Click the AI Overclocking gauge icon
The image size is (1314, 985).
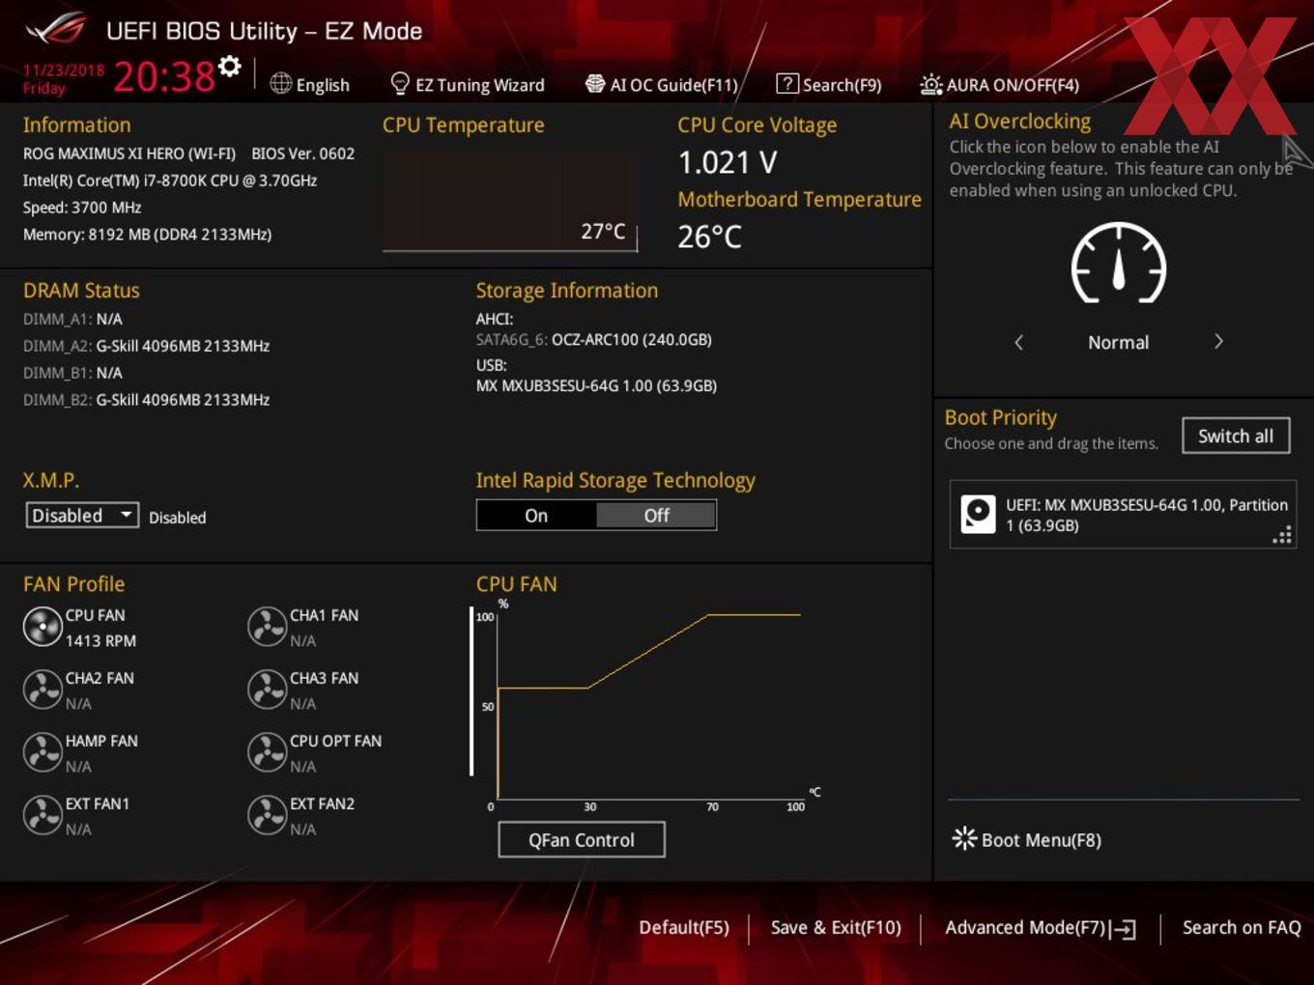[x=1119, y=264]
